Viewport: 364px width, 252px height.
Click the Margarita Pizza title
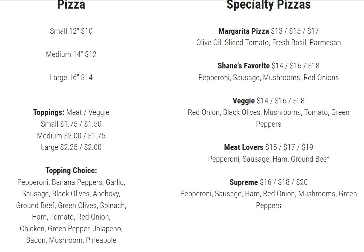(243, 31)
